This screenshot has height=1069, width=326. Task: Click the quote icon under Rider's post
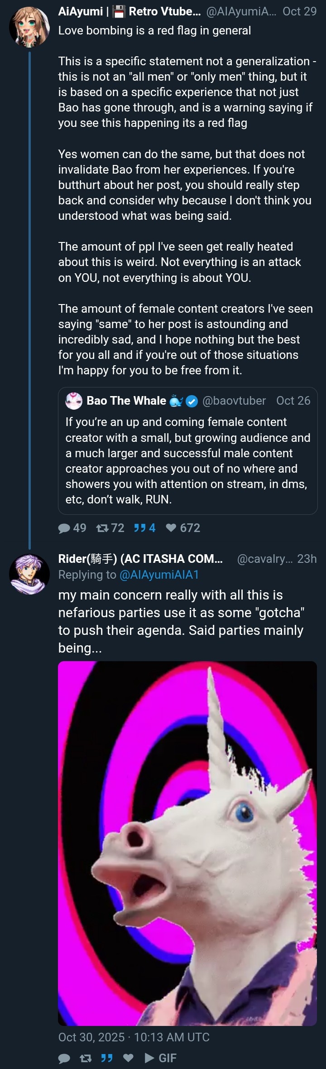pos(107,1058)
